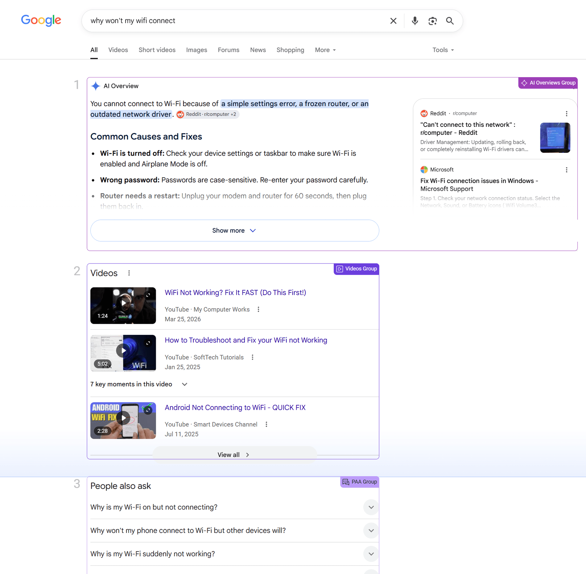Click the Reddit source thumbnail image
This screenshot has width=586, height=574.
(555, 138)
